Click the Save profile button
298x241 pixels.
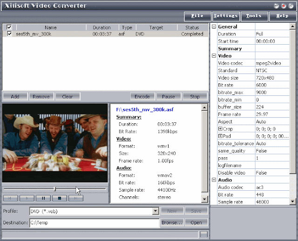[196, 211]
